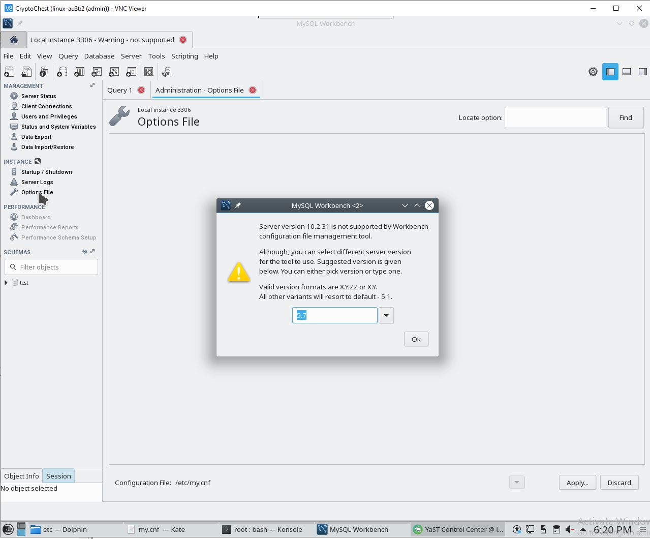
Task: Open the File menu
Action: click(x=9, y=56)
